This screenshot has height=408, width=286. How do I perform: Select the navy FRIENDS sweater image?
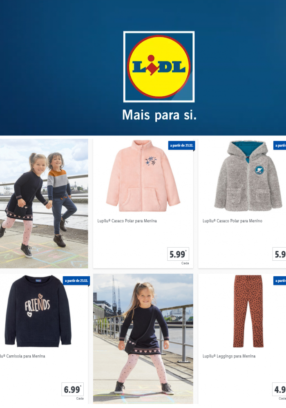(x=38, y=311)
